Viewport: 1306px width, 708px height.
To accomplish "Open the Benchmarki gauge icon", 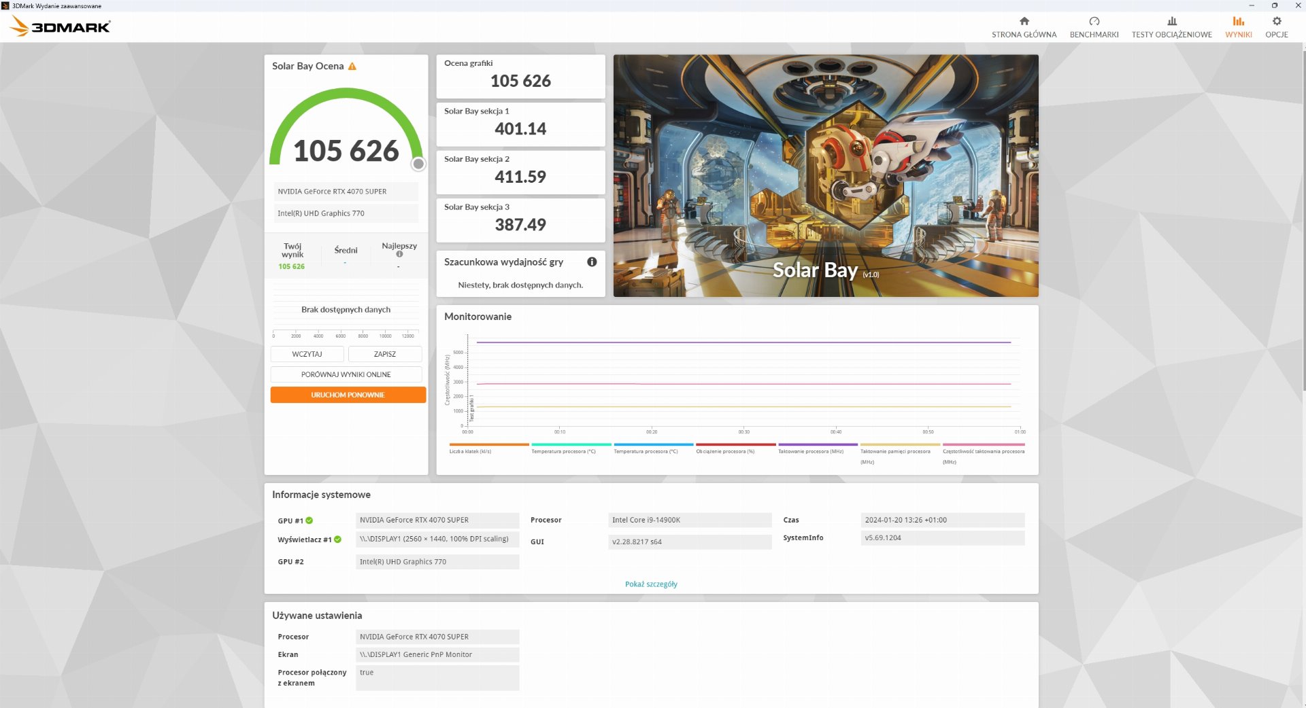I will point(1094,21).
